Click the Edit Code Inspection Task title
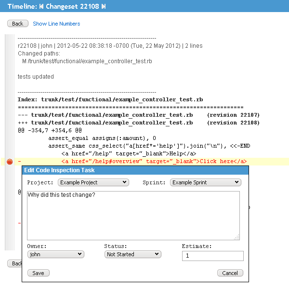Screen dimensions: 289x289 pyautogui.click(x=59, y=170)
